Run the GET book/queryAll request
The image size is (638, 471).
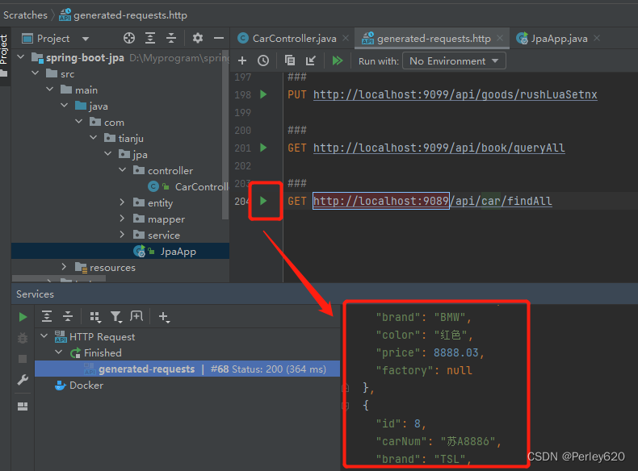(x=263, y=148)
